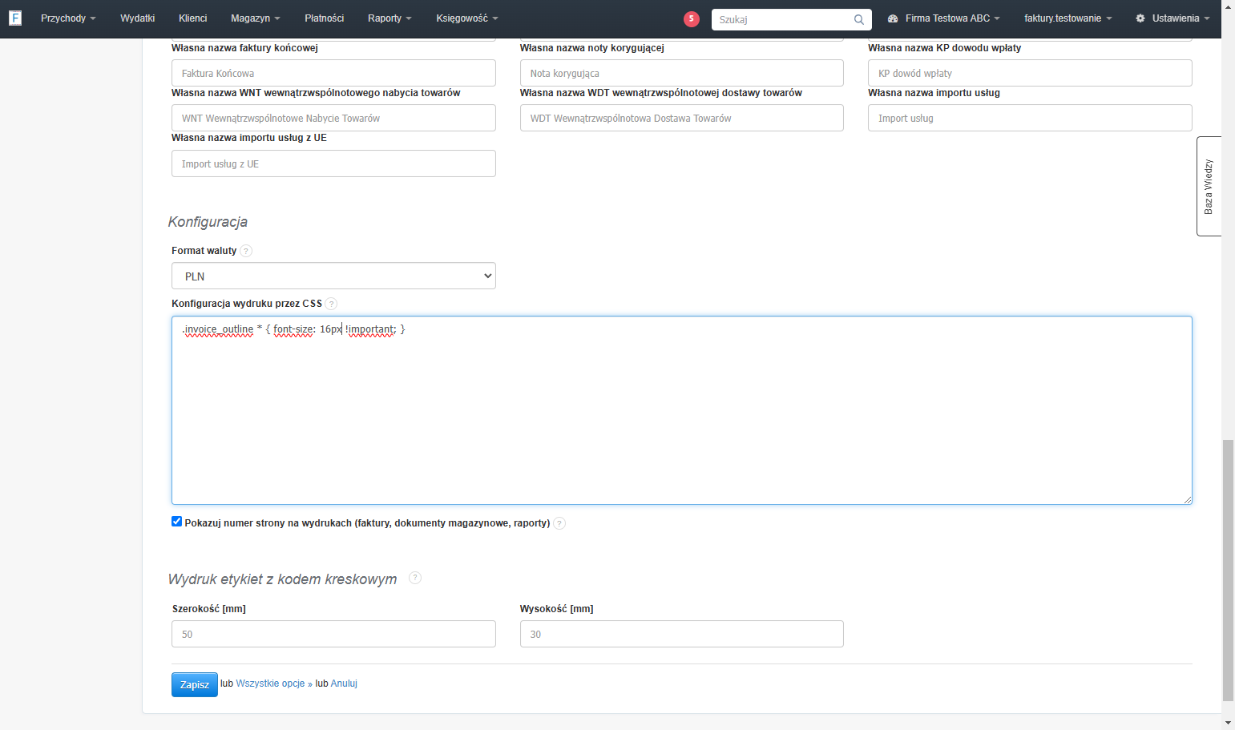Go to Klienci in the navbar
This screenshot has width=1235, height=730.
pyautogui.click(x=192, y=18)
